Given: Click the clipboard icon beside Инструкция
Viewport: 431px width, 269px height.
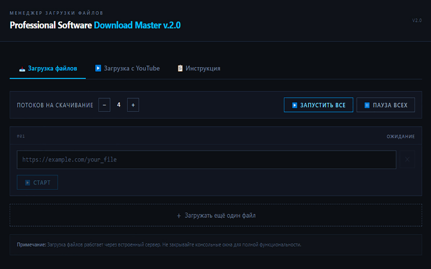Looking at the screenshot, I should pos(180,68).
